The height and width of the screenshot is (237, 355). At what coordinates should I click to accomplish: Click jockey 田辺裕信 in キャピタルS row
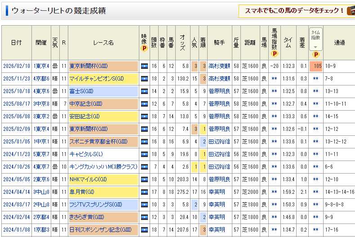click(219, 154)
